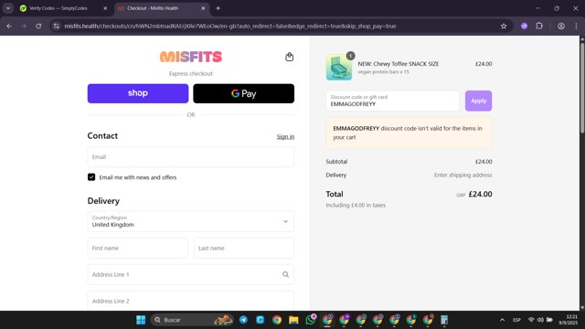View site information icon in address bar
The height and width of the screenshot is (329, 585).
click(57, 27)
